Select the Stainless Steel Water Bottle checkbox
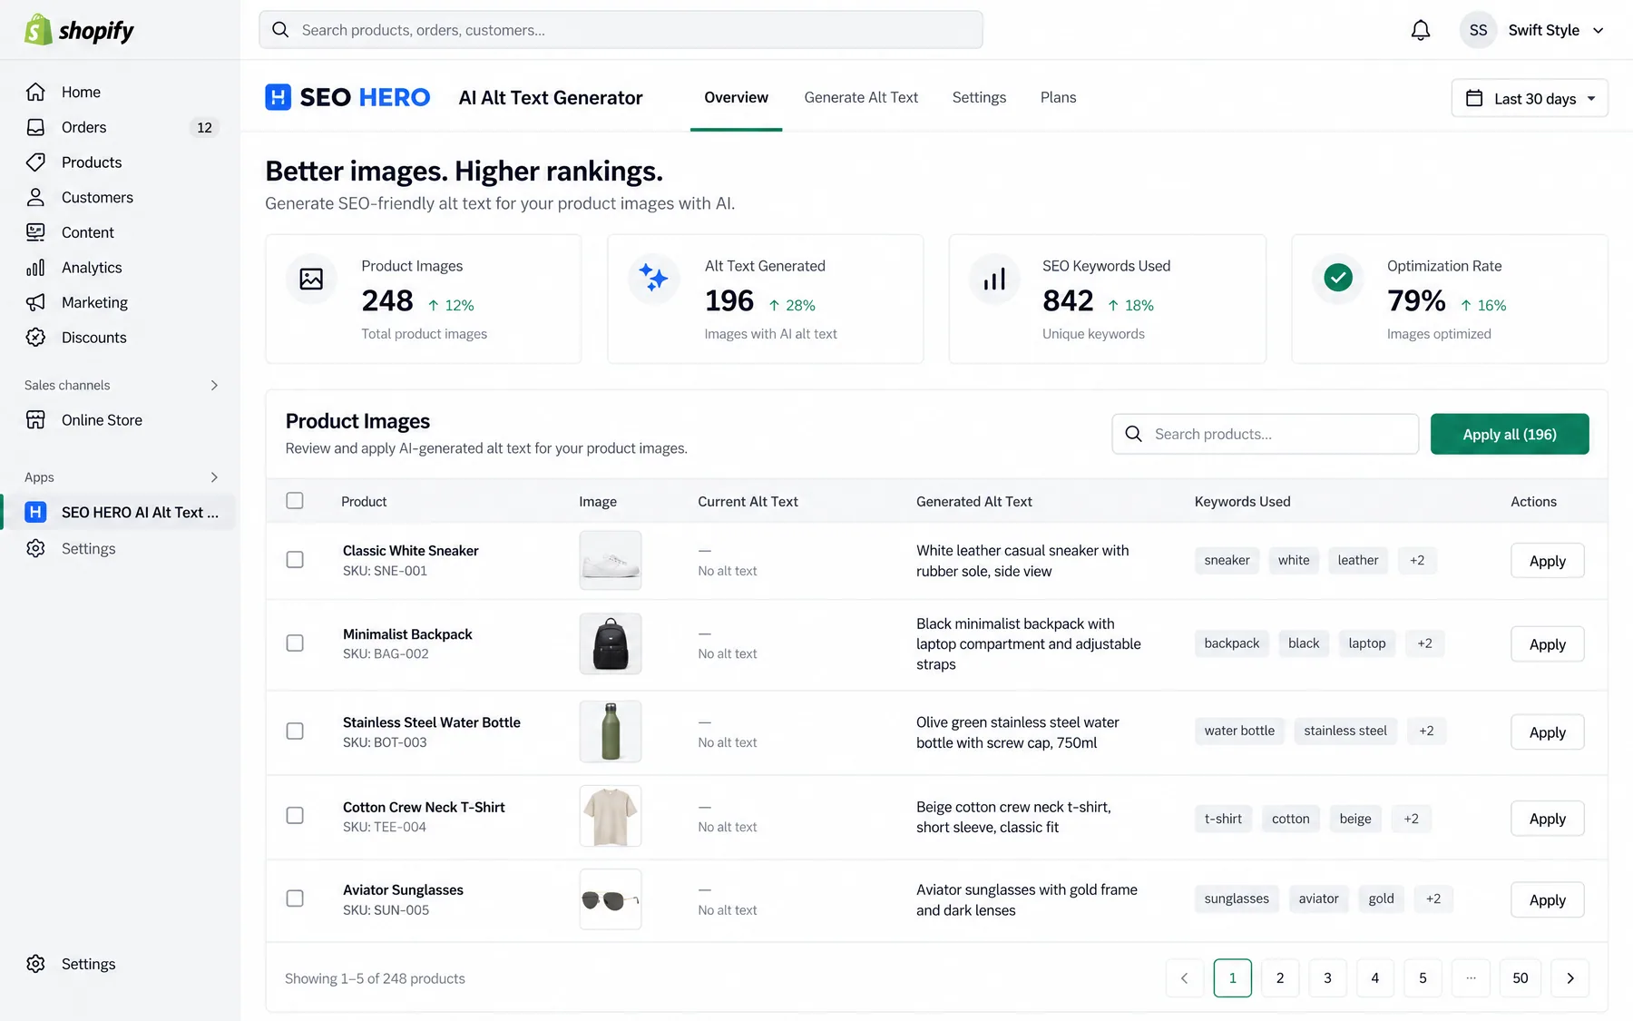The width and height of the screenshot is (1633, 1021). click(295, 731)
